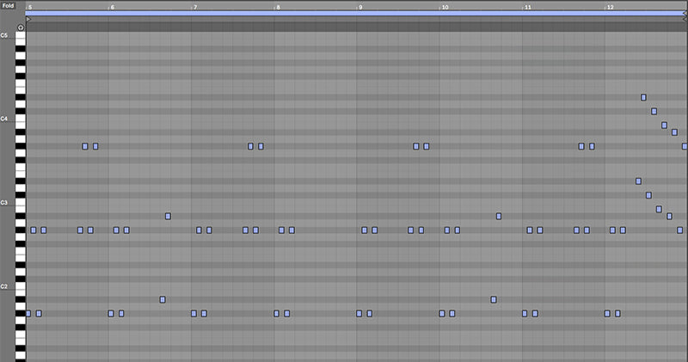The width and height of the screenshot is (688, 362).
Task: Click bar 6 in the beat ruler
Action: point(112,8)
